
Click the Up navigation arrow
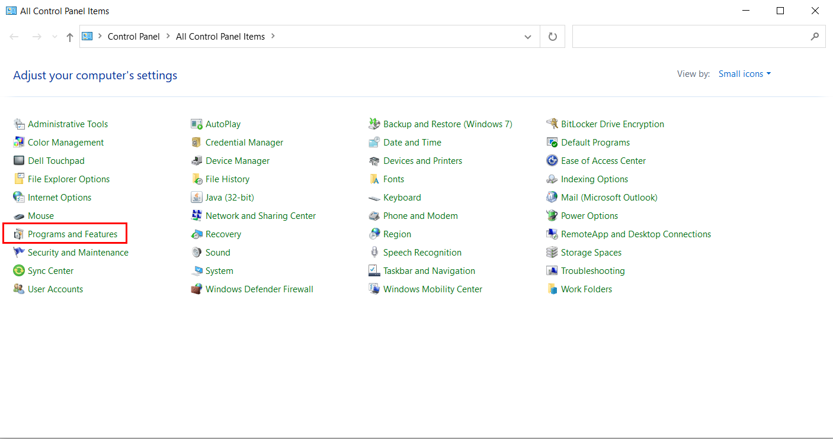pyautogui.click(x=69, y=36)
